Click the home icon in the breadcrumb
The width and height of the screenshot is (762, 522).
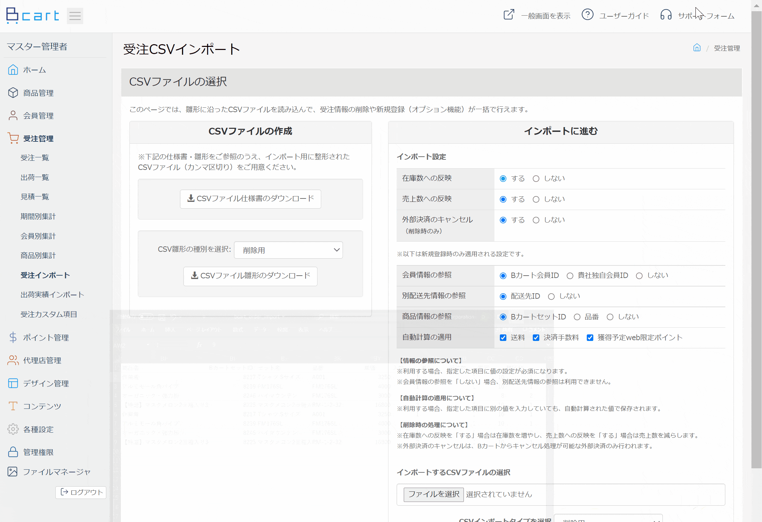click(697, 48)
